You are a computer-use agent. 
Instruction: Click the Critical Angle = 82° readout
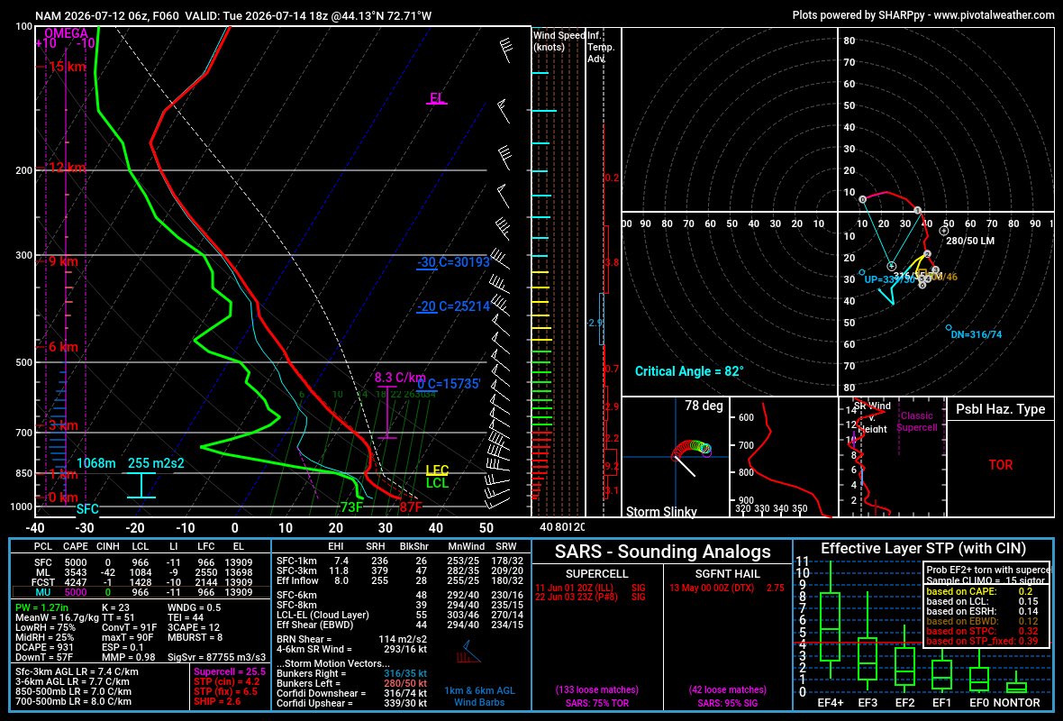click(x=689, y=371)
